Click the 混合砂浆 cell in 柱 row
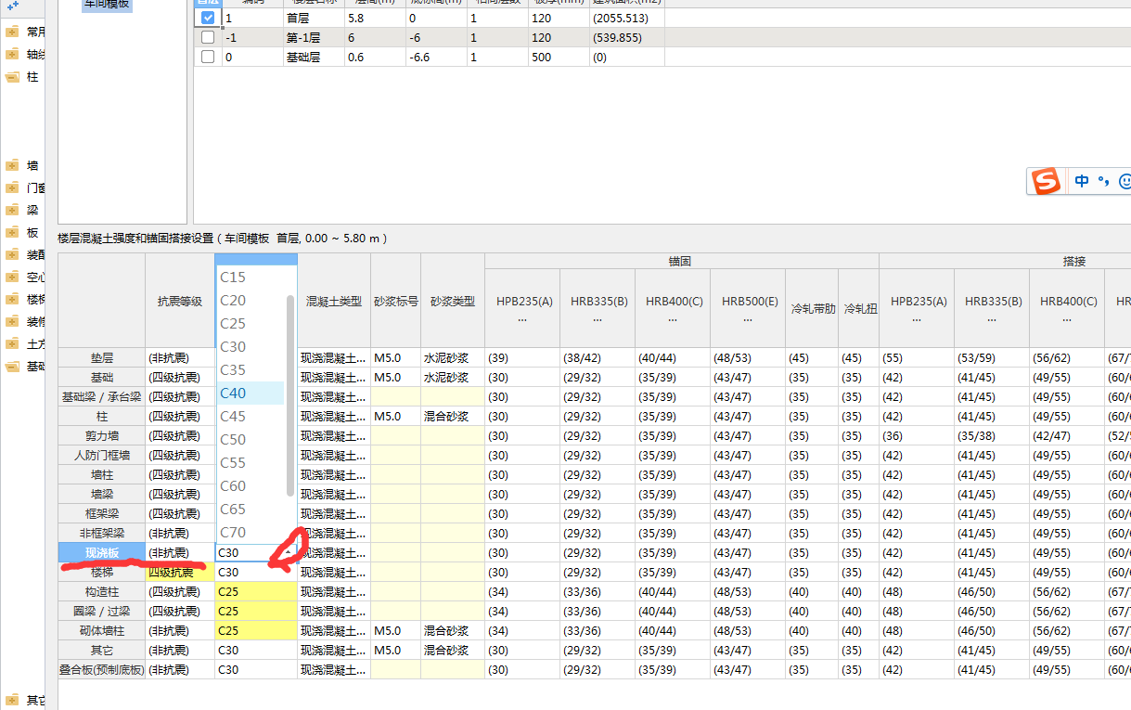Screen dimensions: 1131x710 [x=453, y=416]
